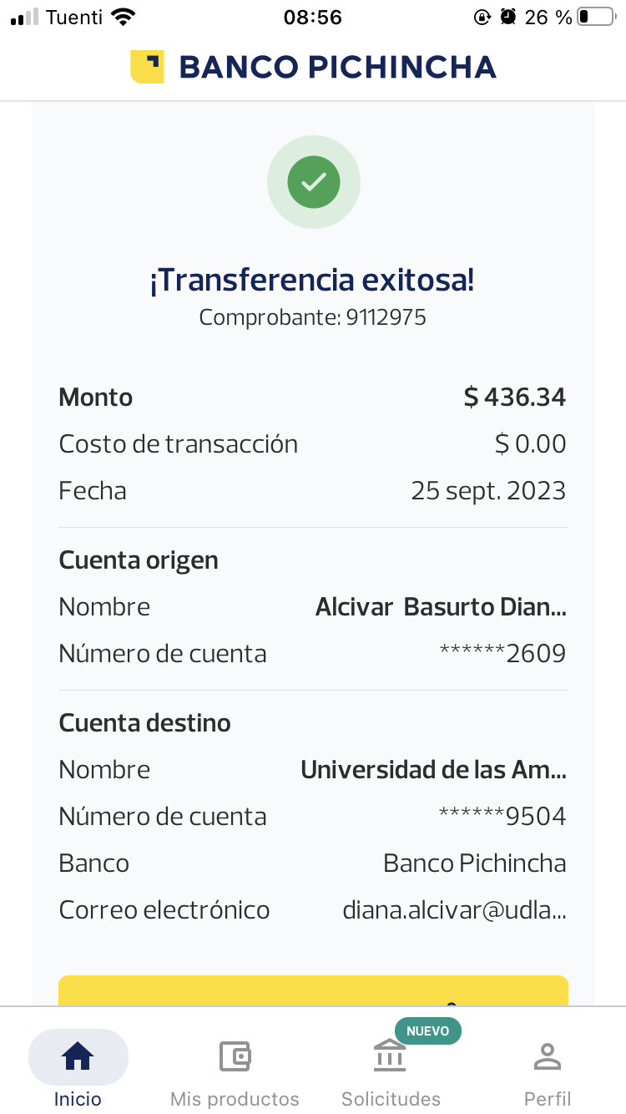626x1114 pixels.
Task: Tap the NUEVO badge on Solicitudes
Action: (428, 1030)
